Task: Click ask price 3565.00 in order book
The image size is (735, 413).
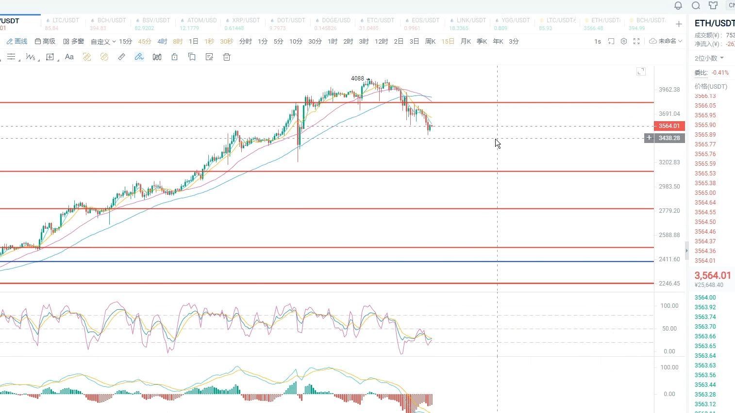Action: click(705, 193)
